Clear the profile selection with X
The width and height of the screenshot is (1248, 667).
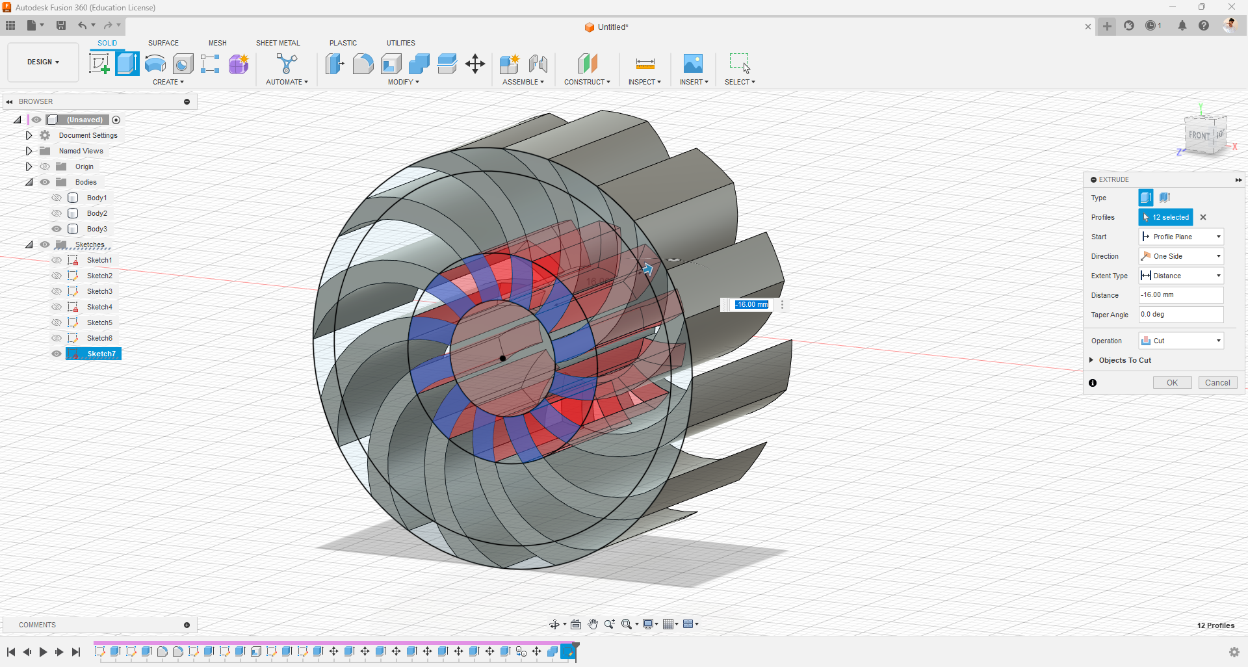pos(1203,217)
